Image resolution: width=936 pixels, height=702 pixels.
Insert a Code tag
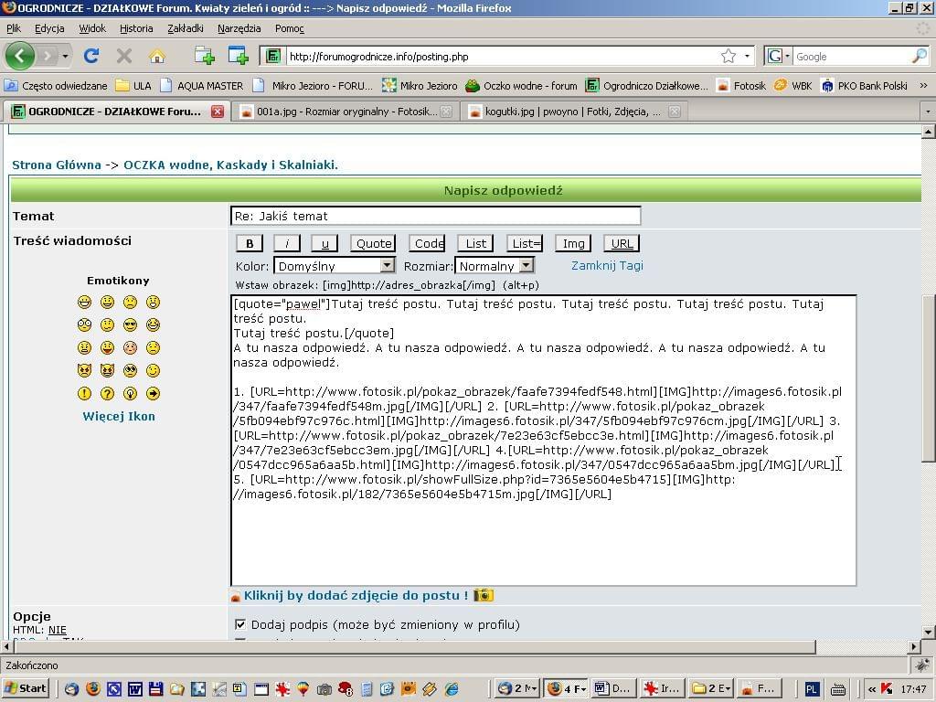[428, 243]
